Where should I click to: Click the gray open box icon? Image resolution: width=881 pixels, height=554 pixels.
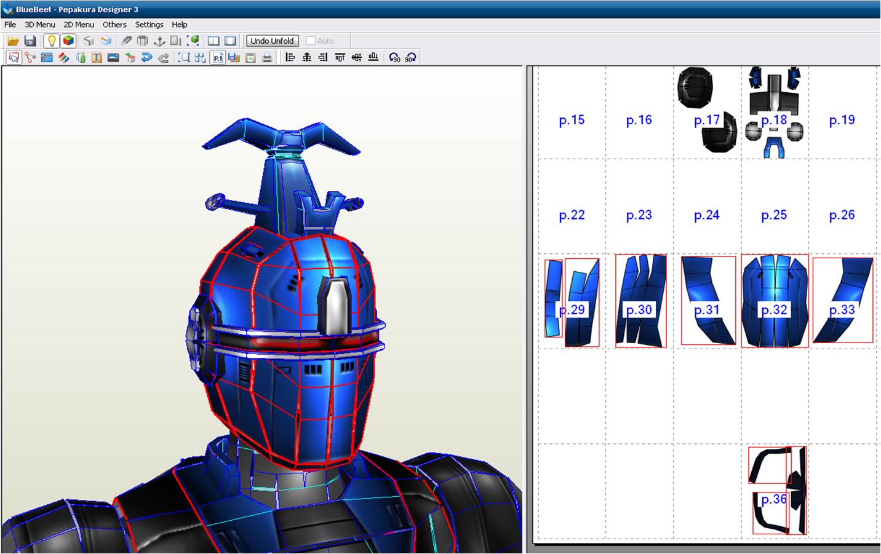(x=143, y=41)
